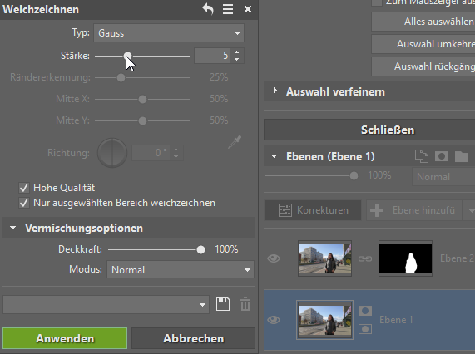Decrease Stärke with the down stepper arrow
The image size is (475, 354).
[236, 59]
